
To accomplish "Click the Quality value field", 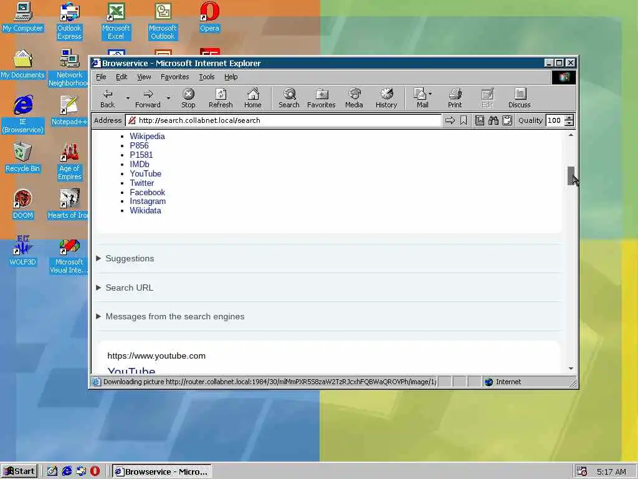I will pyautogui.click(x=555, y=120).
